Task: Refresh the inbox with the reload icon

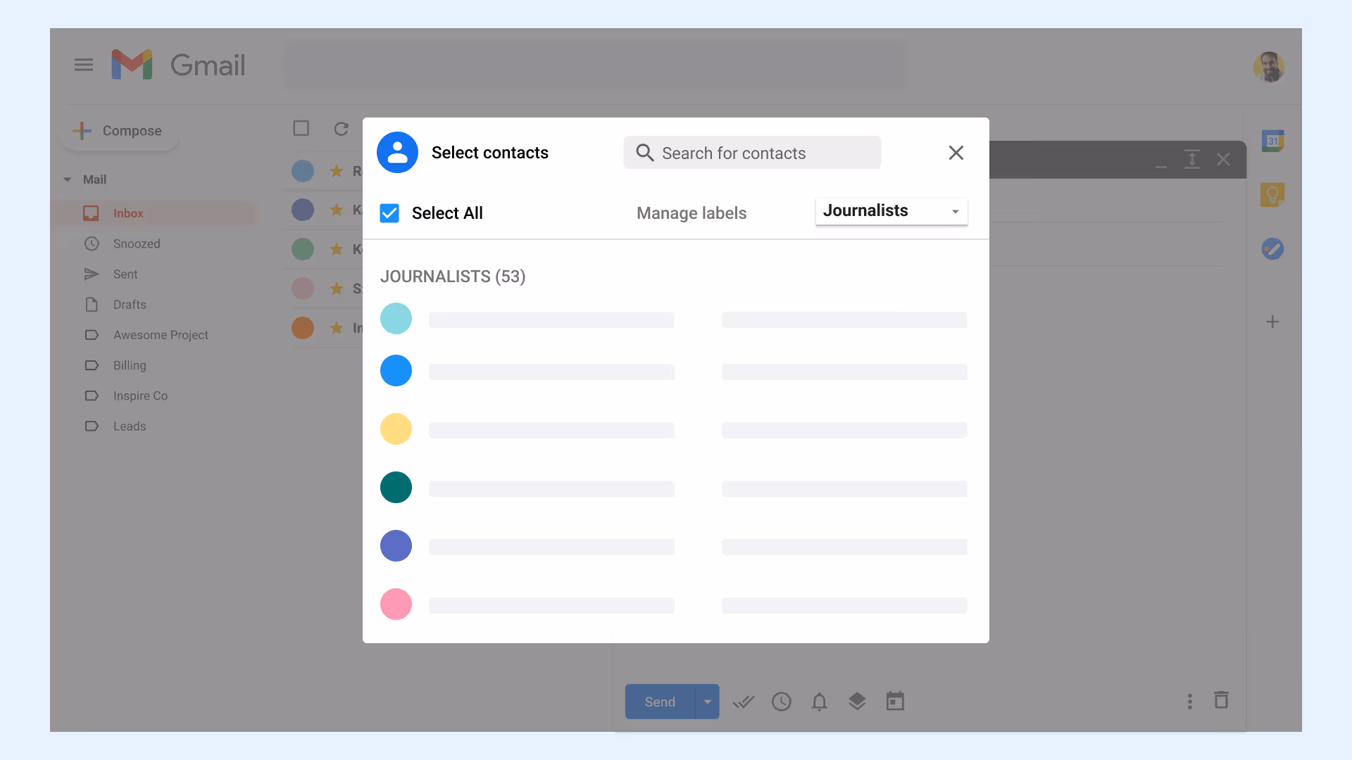Action: (342, 129)
